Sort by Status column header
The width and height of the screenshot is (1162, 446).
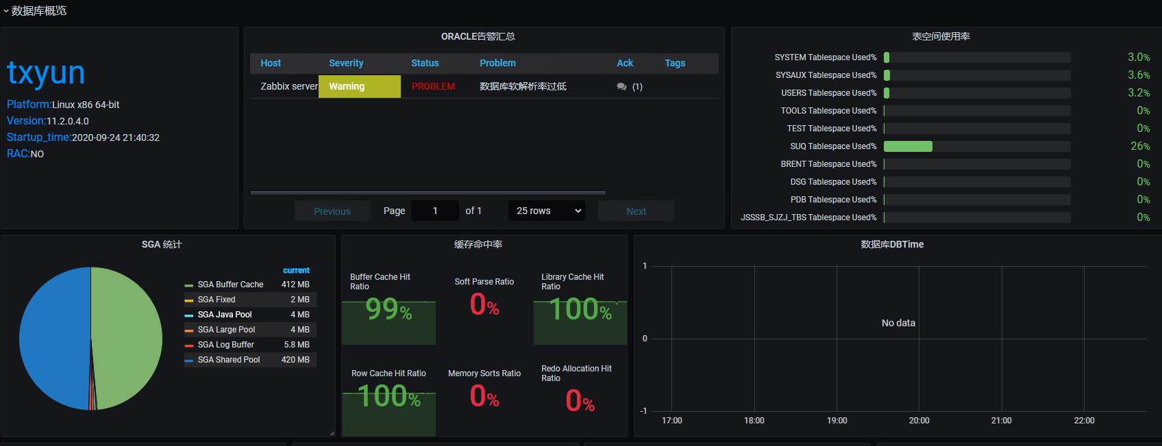point(425,63)
